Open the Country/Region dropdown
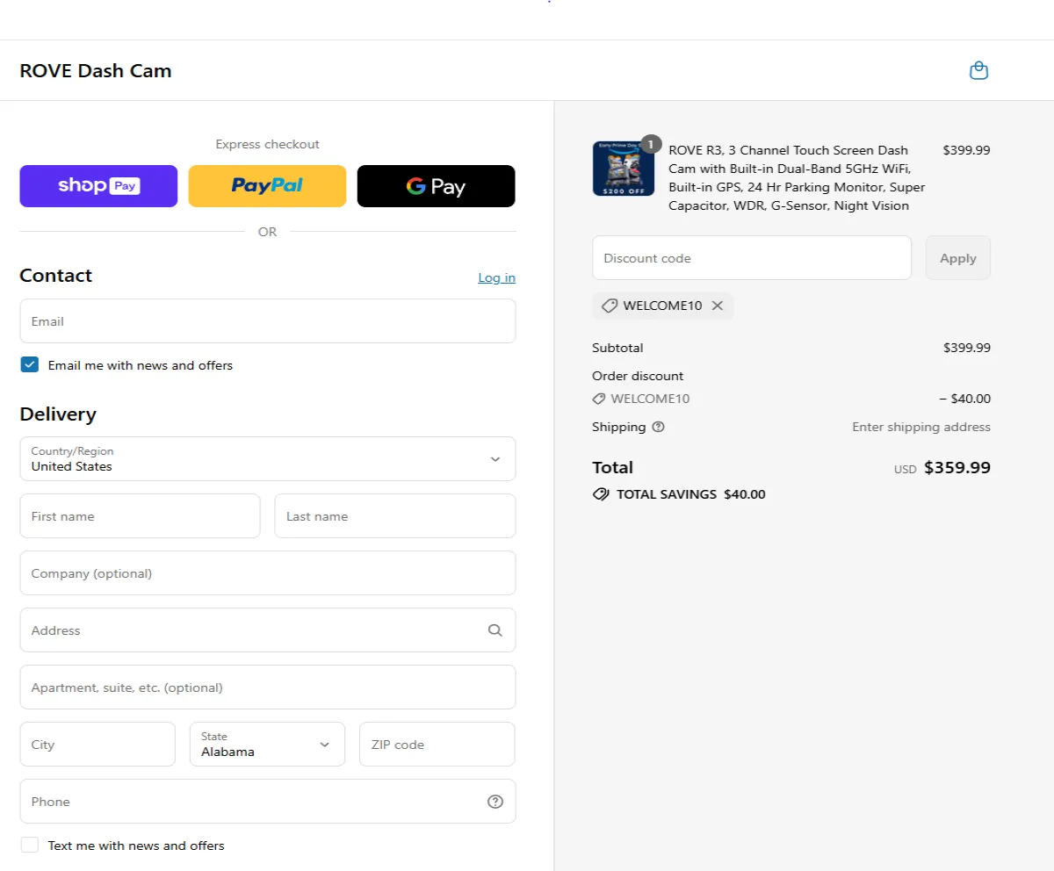 (268, 459)
